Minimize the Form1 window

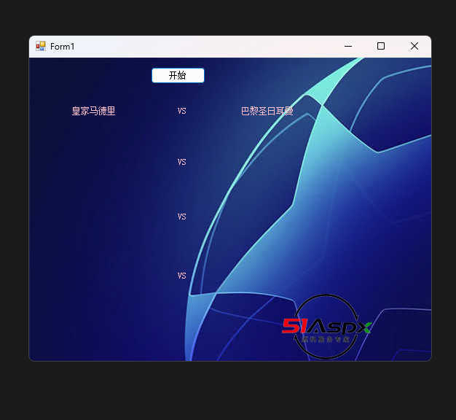click(348, 46)
